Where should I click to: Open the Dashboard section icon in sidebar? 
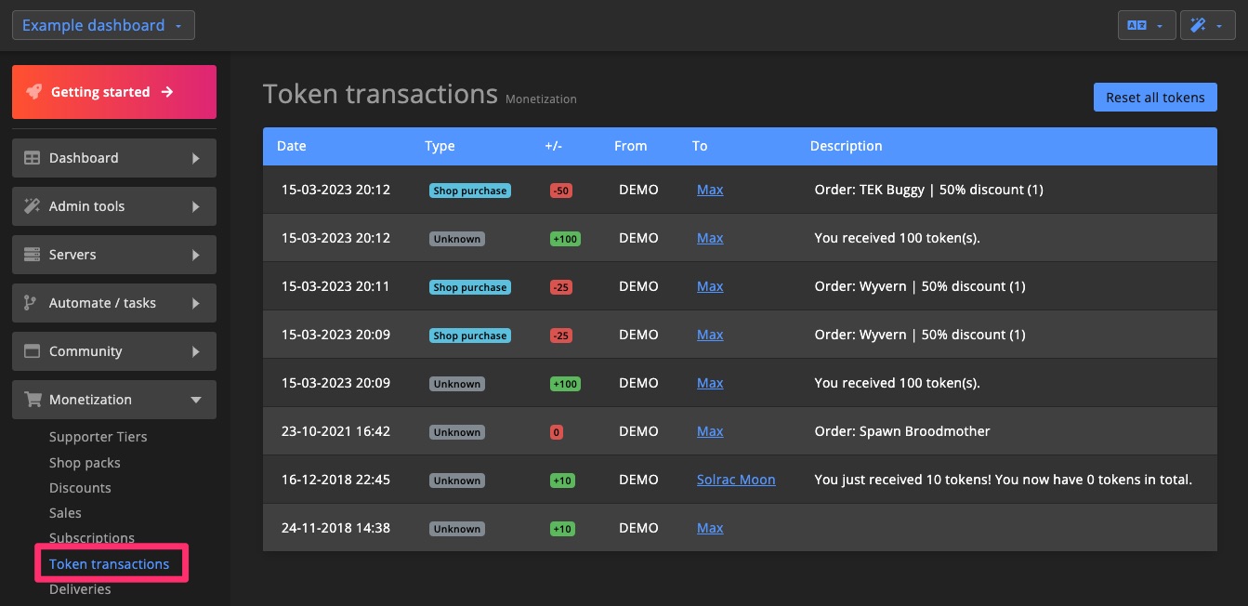(x=33, y=157)
